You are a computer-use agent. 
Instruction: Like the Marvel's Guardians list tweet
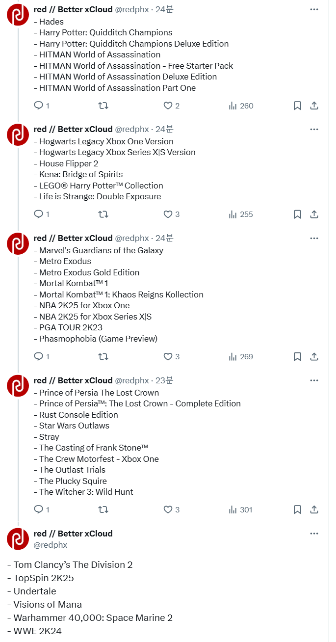tap(171, 356)
